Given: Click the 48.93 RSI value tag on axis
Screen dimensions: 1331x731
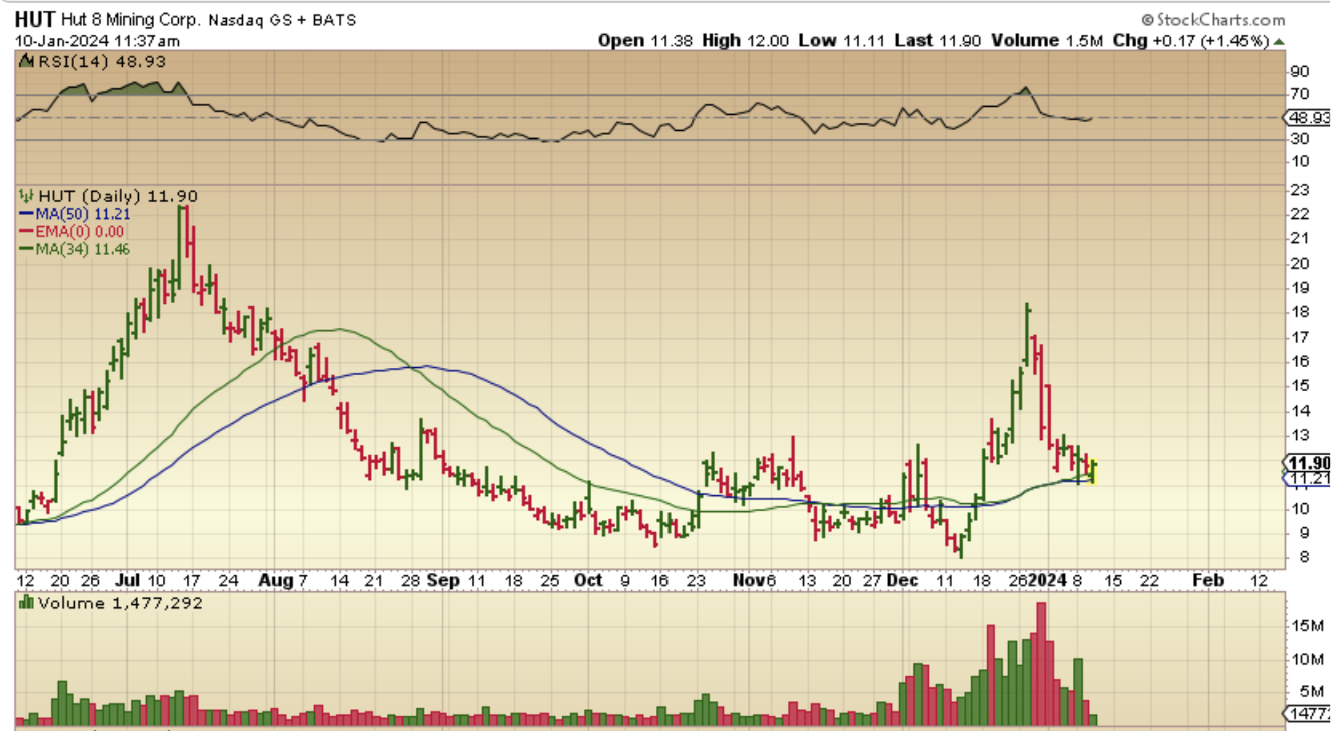Looking at the screenshot, I should [1308, 118].
